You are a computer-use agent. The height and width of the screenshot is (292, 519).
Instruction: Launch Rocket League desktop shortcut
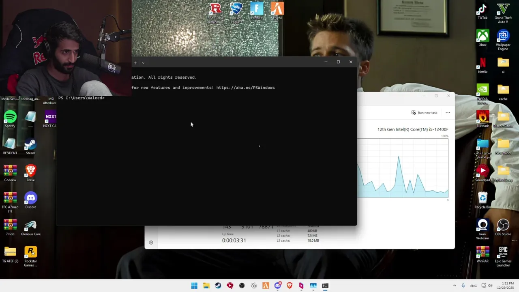(236, 13)
